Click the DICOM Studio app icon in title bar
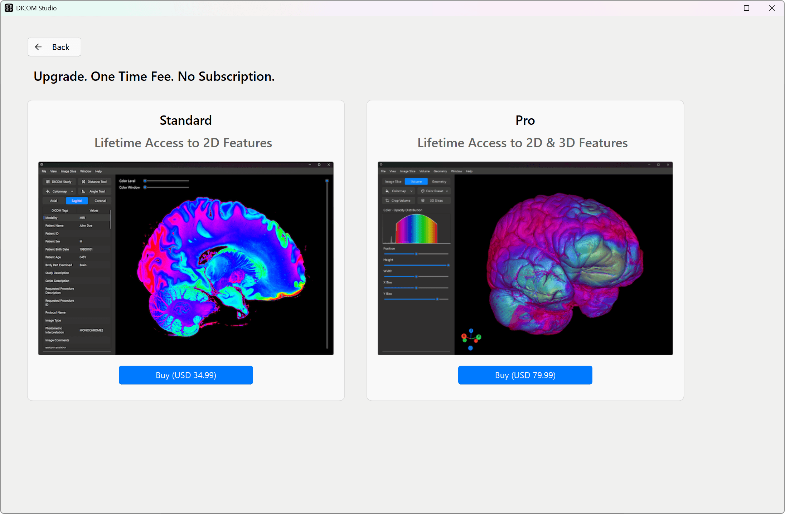Viewport: 785px width, 514px height. coord(9,8)
